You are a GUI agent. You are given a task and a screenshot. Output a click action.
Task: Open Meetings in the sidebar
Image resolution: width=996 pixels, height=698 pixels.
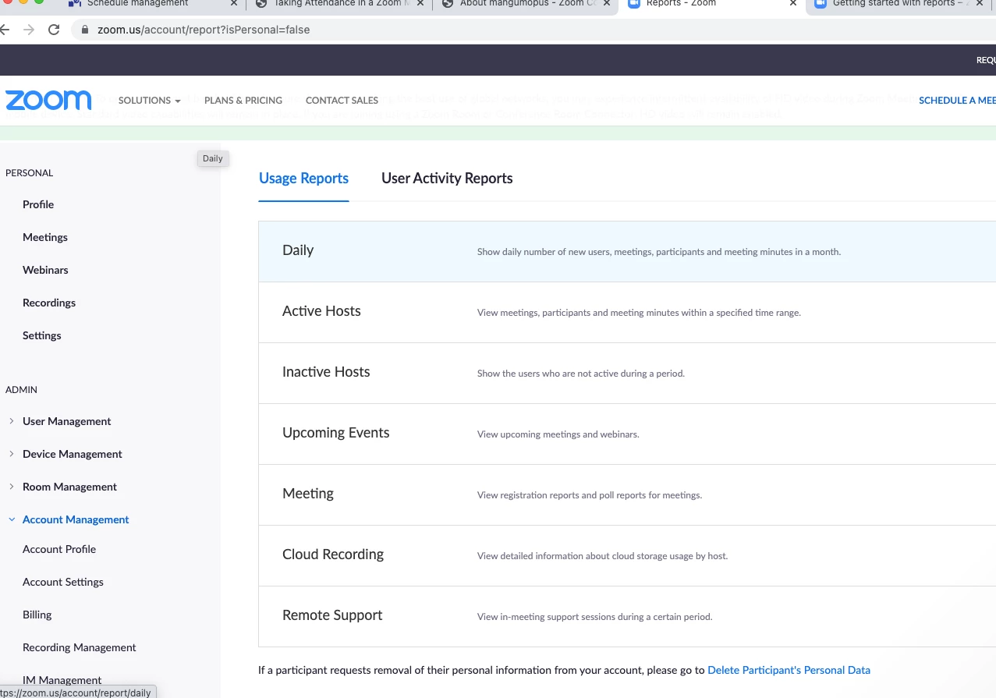point(45,237)
